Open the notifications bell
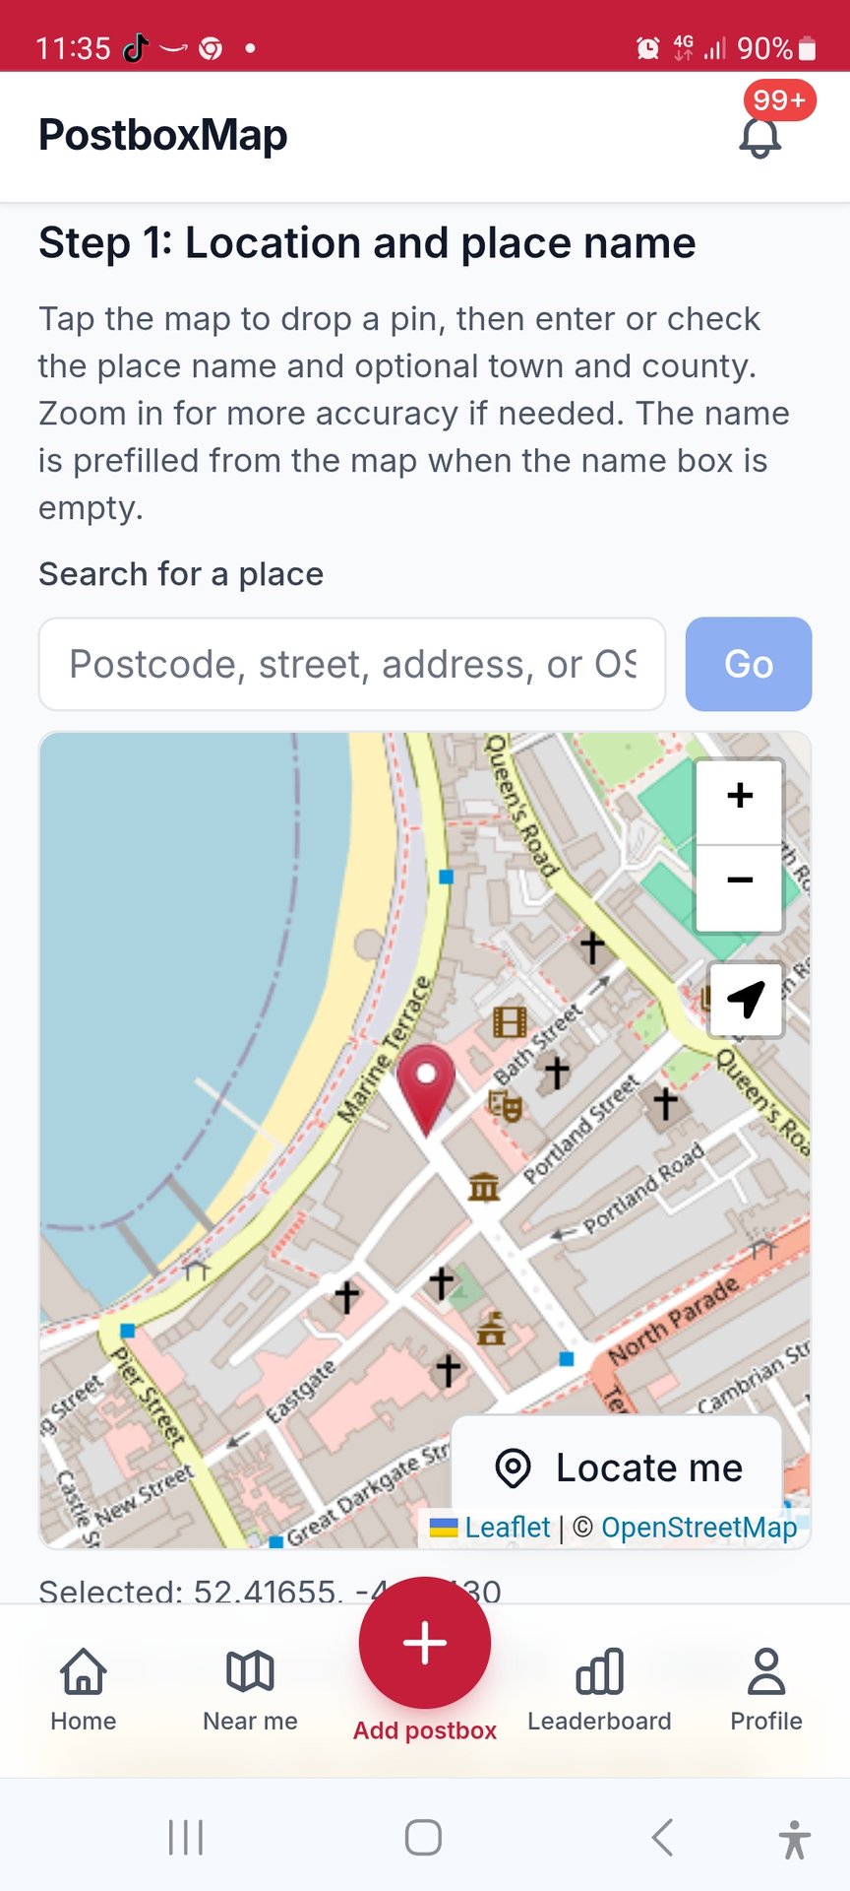 760,136
